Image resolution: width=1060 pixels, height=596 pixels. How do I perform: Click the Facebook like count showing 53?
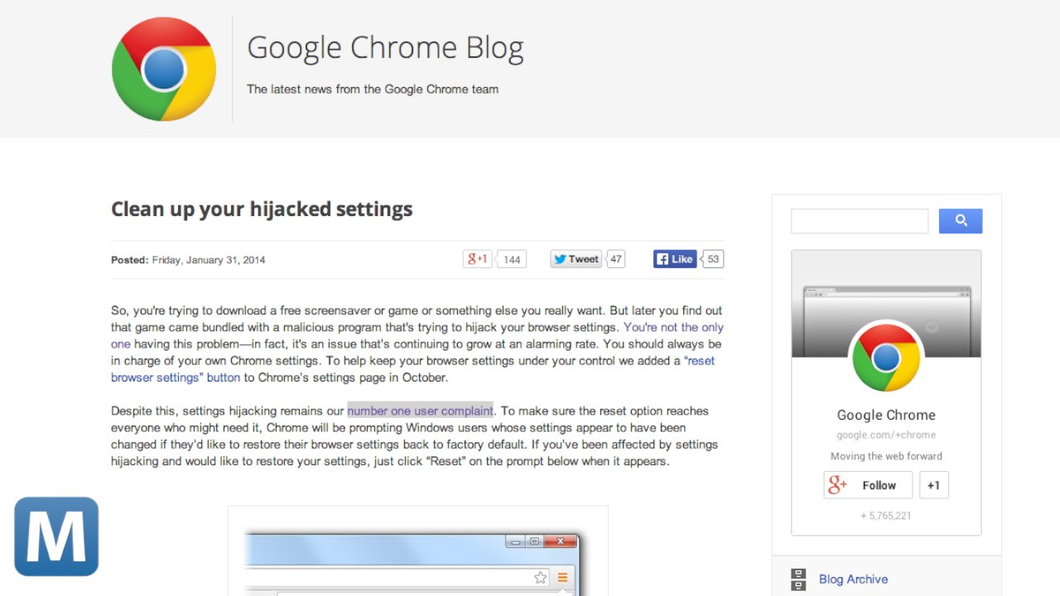point(713,259)
